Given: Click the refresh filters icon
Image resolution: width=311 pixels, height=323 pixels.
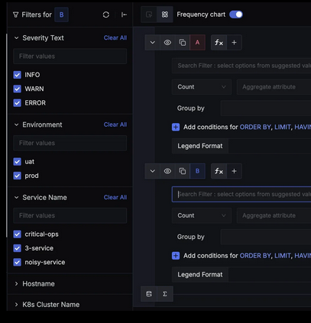Looking at the screenshot, I should point(106,15).
